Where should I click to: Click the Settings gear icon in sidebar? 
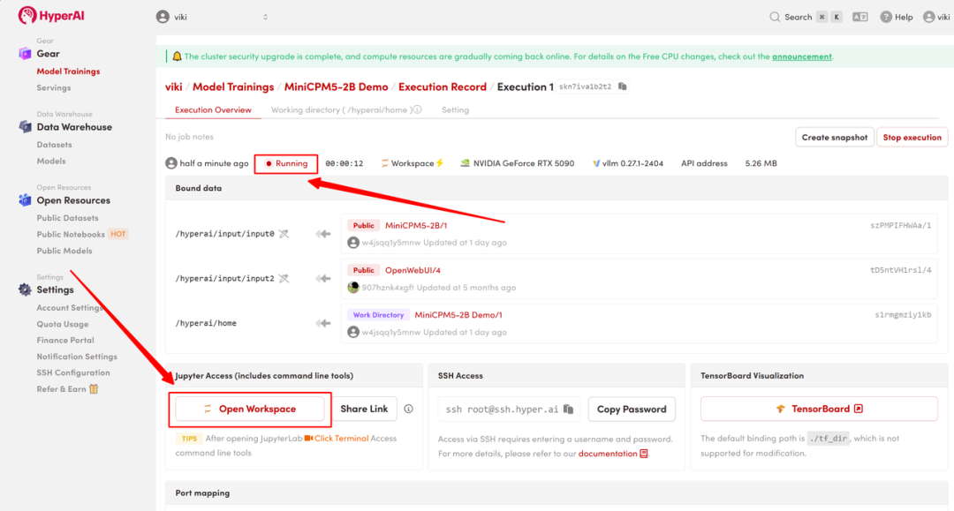25,289
